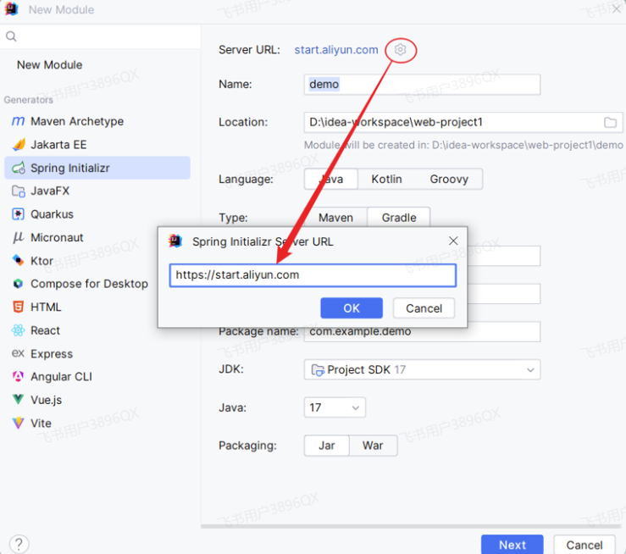The height and width of the screenshot is (554, 626).
Task: Select the Vue.js generator
Action: (97, 400)
